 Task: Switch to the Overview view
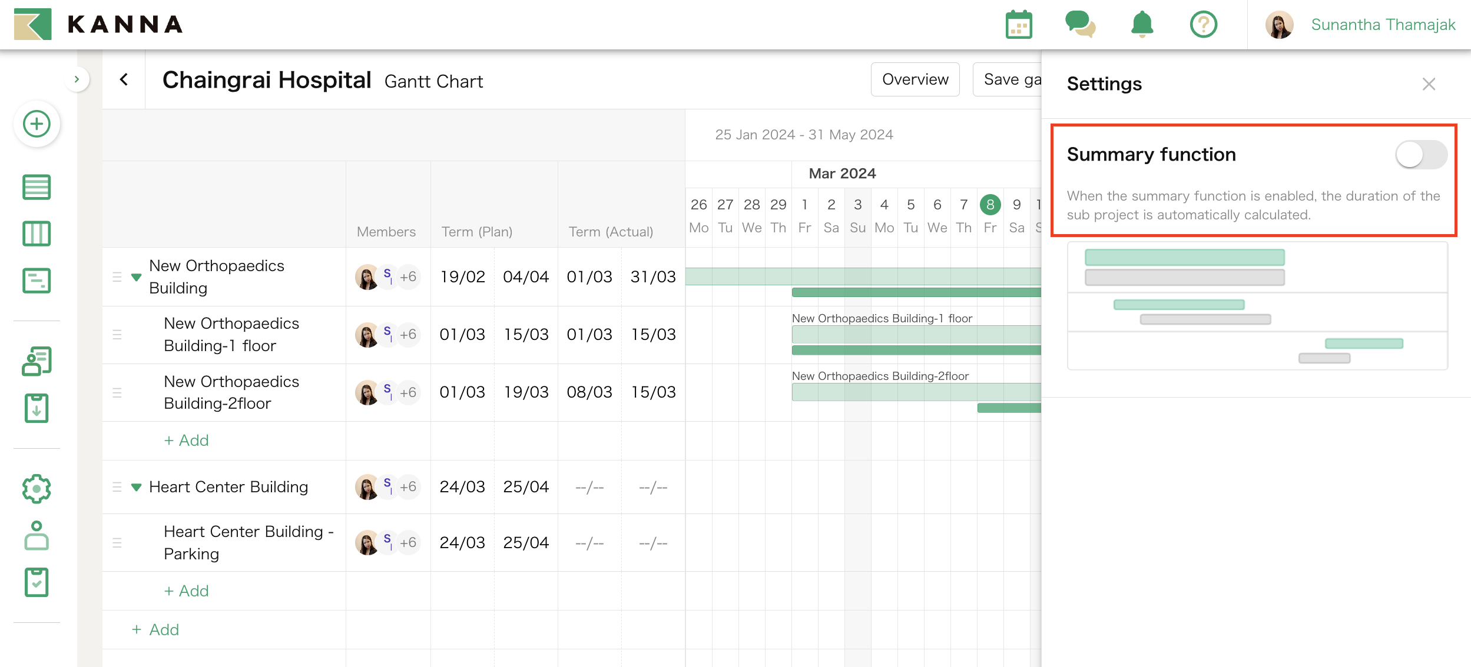915,79
